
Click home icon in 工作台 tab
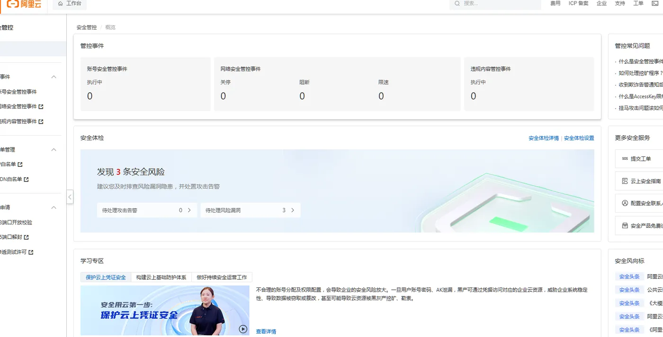coord(60,3)
